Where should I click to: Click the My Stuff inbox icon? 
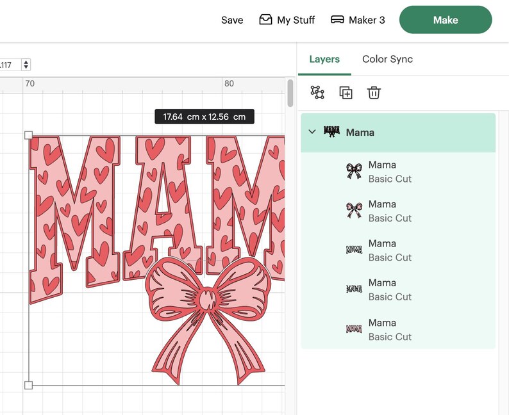point(265,19)
